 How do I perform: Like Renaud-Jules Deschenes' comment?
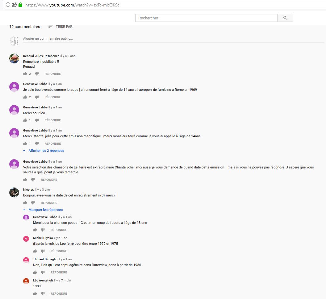(x=25, y=74)
